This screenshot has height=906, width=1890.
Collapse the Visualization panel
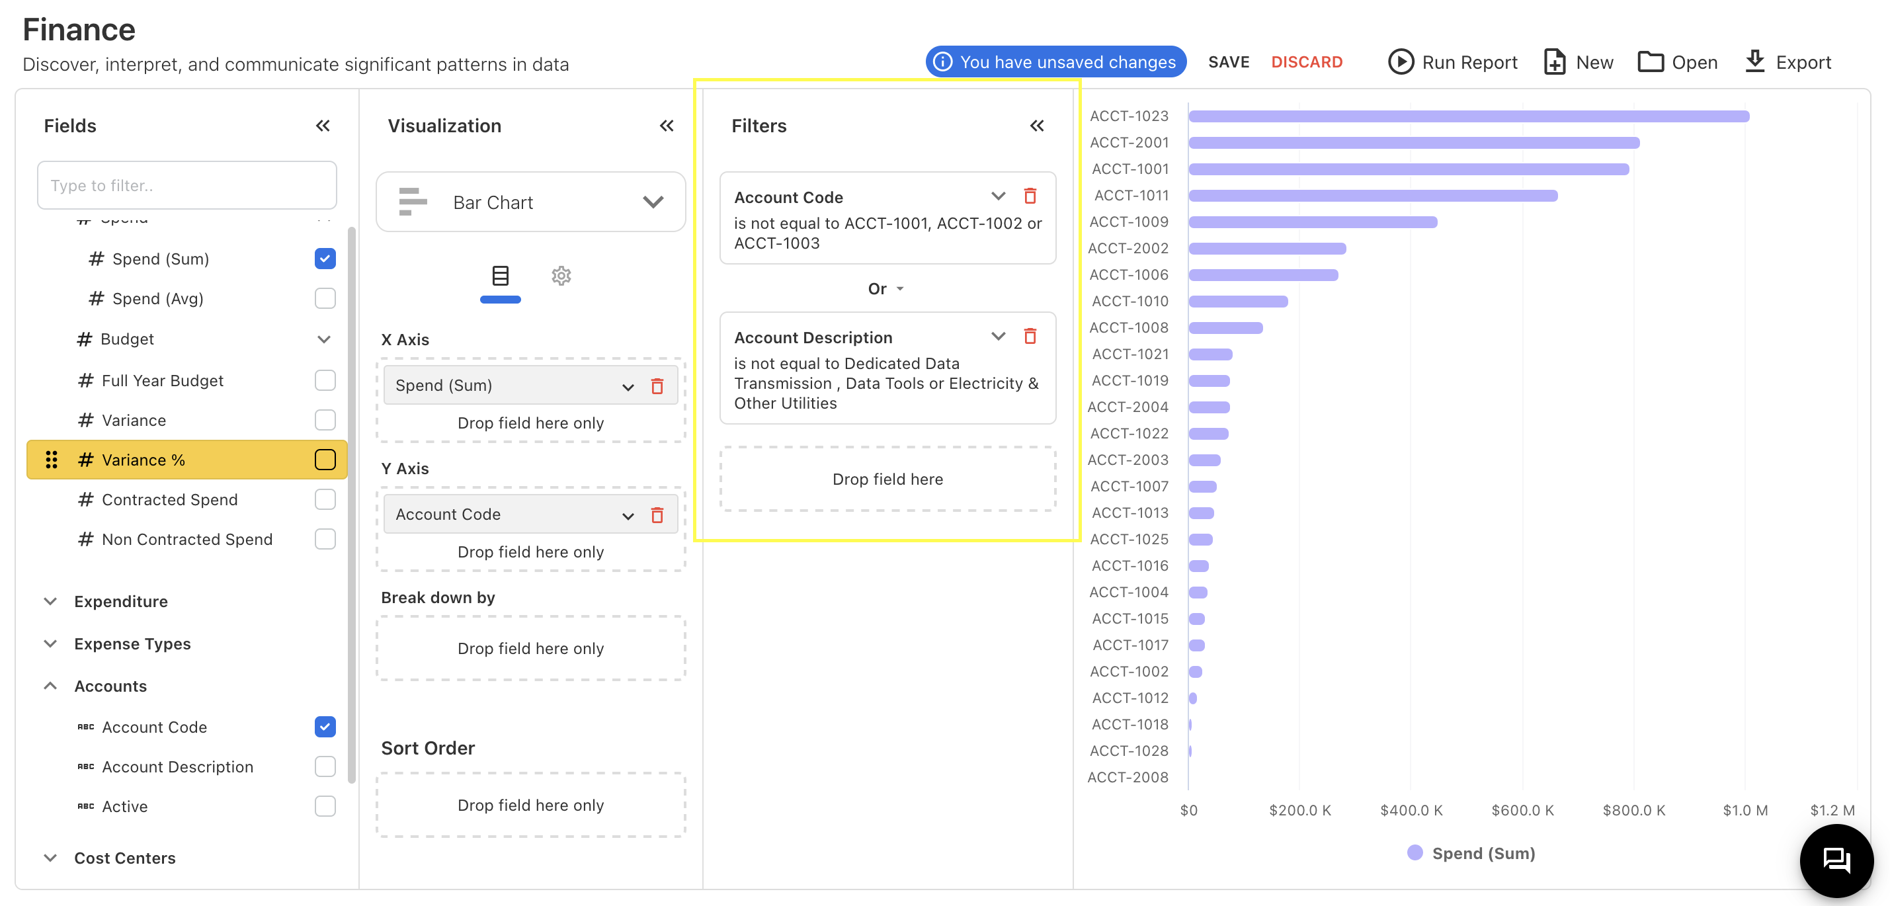[666, 126]
